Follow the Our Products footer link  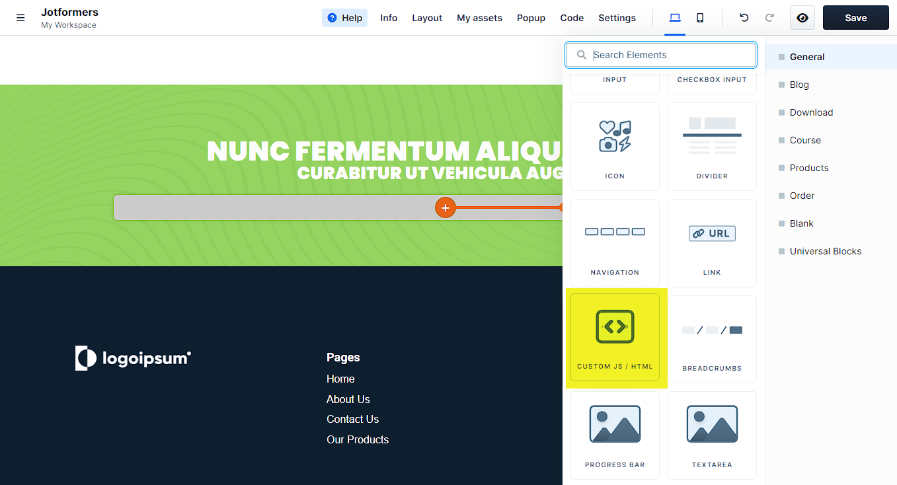358,439
